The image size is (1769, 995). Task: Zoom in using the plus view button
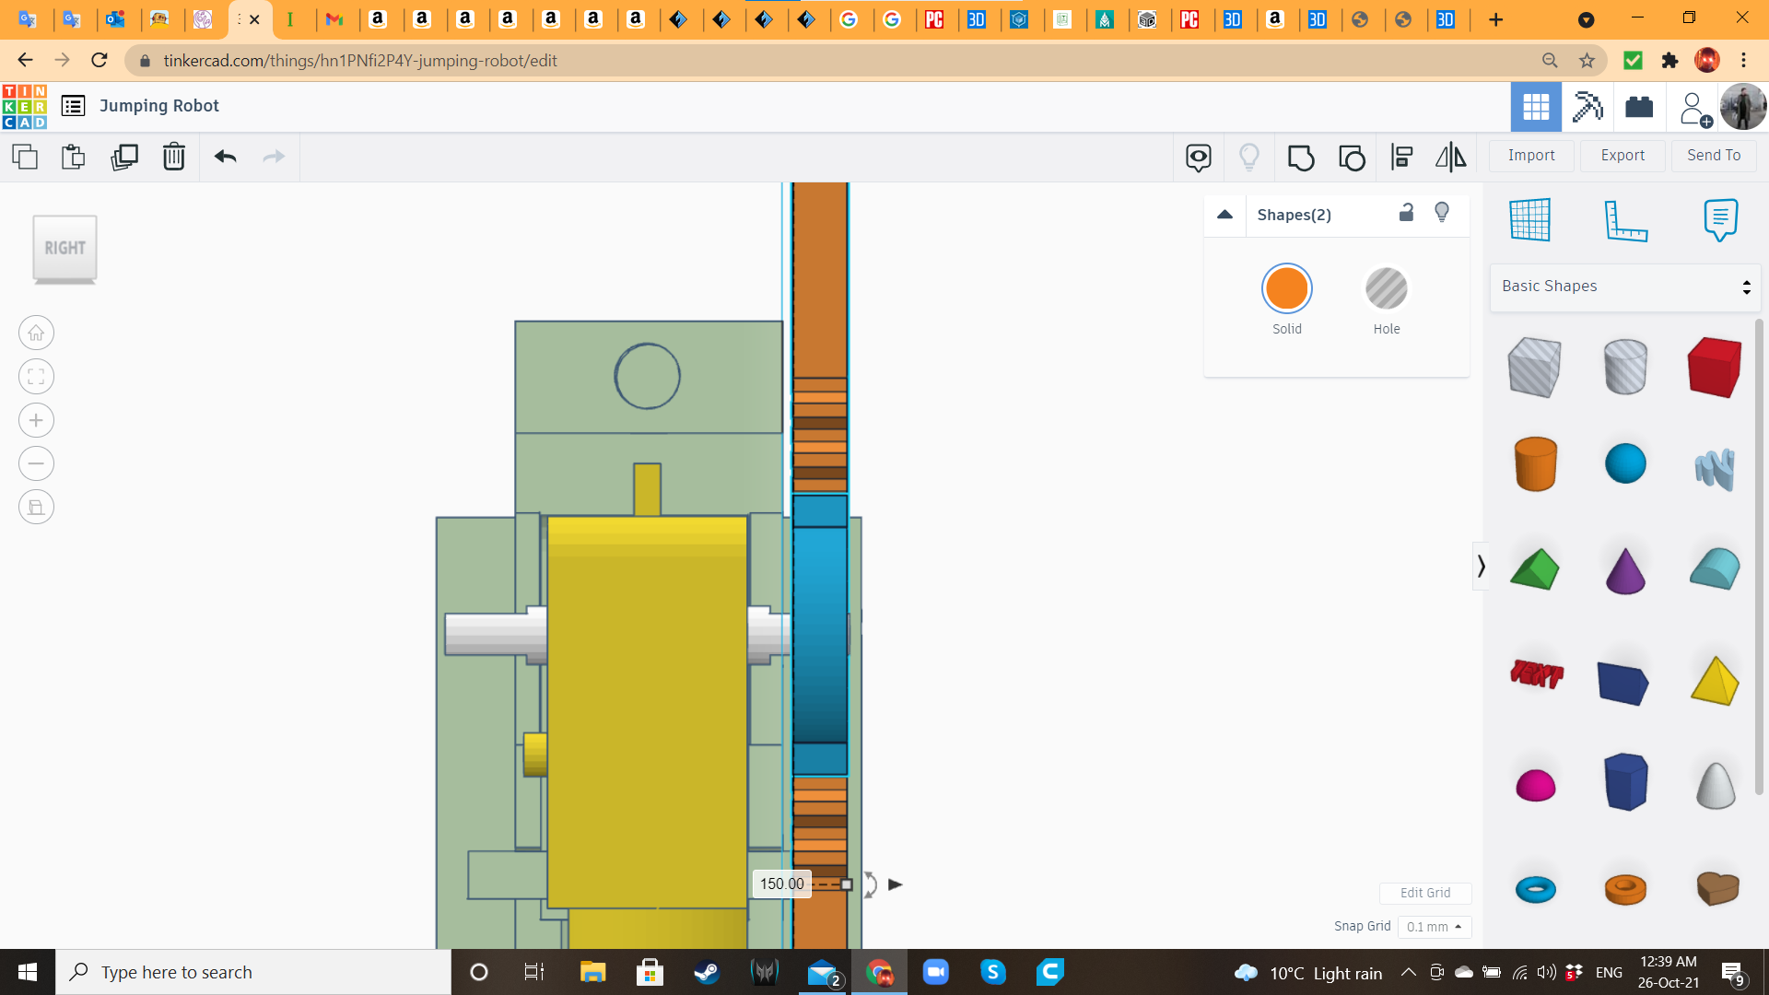click(36, 420)
